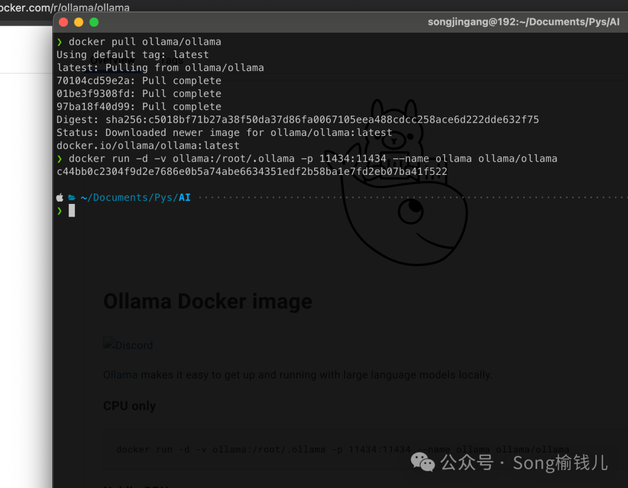Click the Discord badge link in browser page
Screen dimensions: 628x488
click(128, 345)
